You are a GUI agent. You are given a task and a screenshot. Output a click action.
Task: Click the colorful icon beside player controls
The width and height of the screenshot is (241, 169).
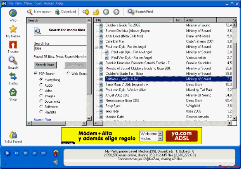(56, 153)
